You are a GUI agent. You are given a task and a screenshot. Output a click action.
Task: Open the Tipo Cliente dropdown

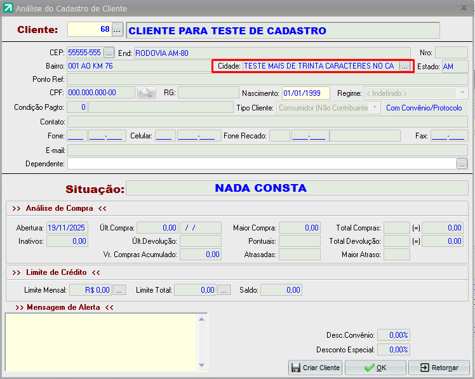(x=375, y=108)
